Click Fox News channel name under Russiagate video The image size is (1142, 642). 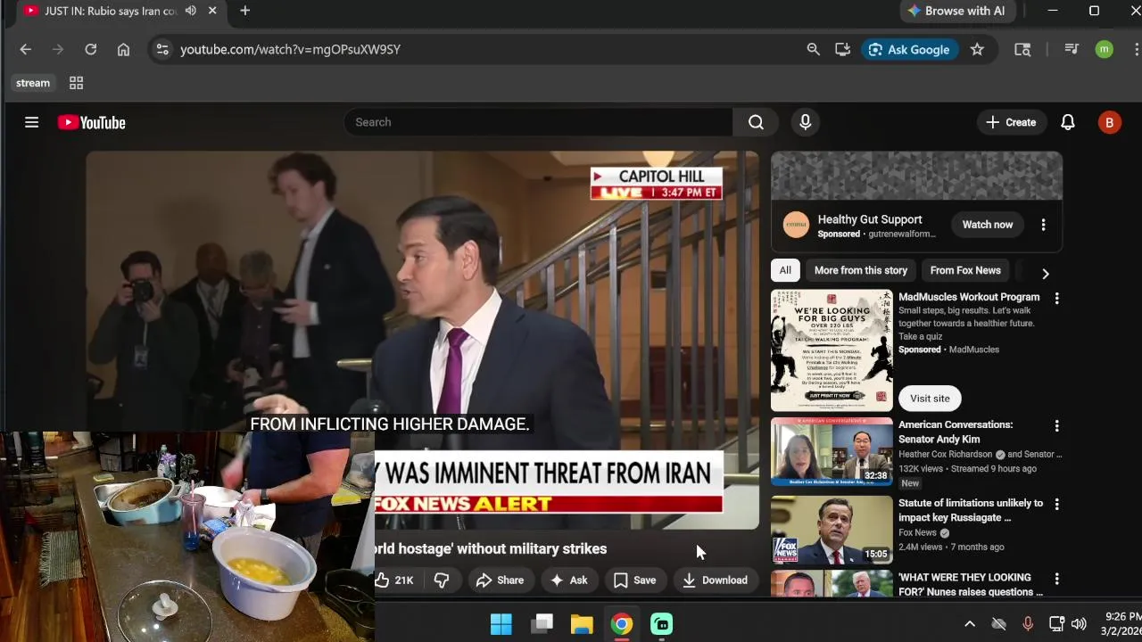click(917, 533)
